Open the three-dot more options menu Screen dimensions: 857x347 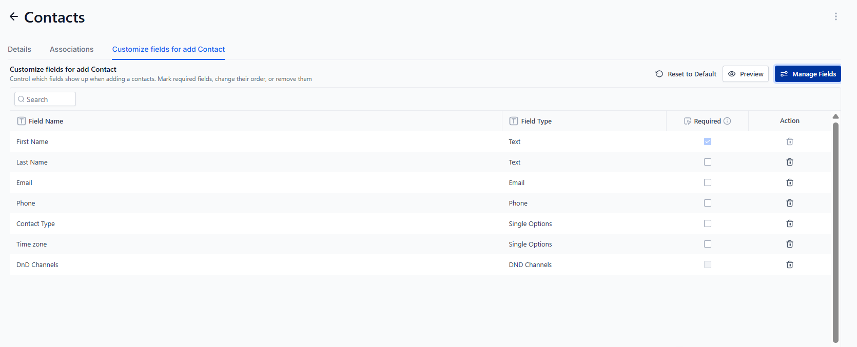click(836, 16)
